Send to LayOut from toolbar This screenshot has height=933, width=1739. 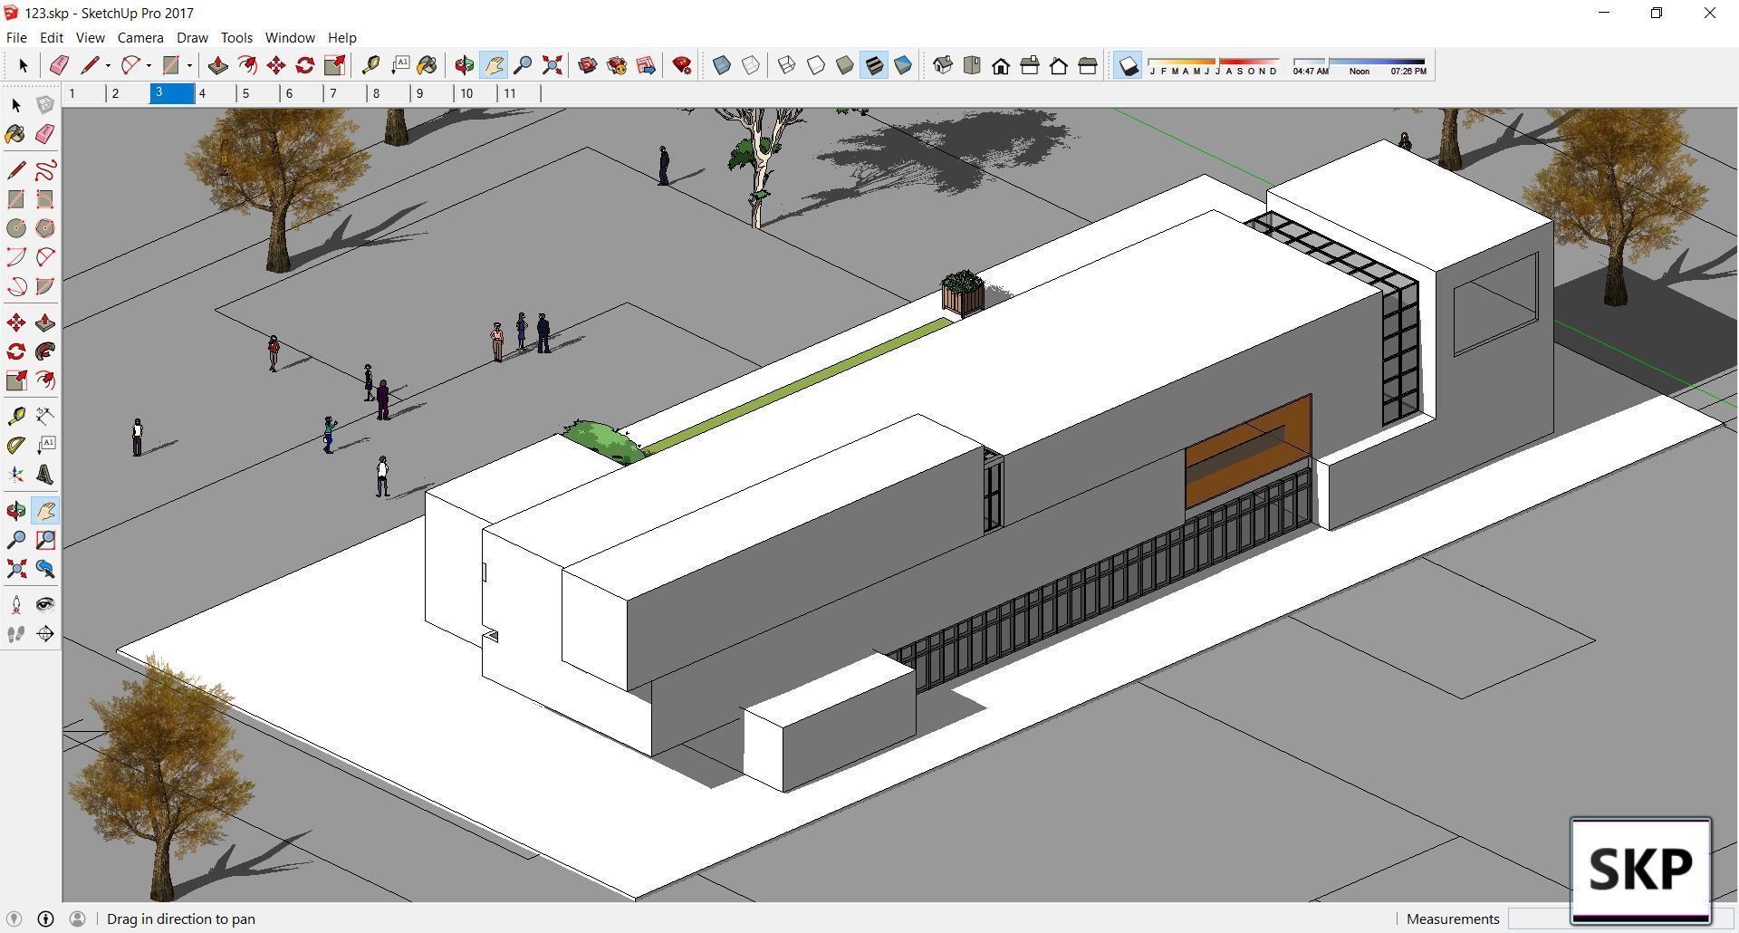646,65
